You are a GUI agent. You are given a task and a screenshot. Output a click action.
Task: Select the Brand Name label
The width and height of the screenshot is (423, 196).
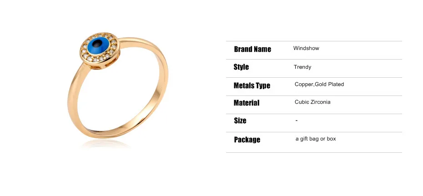coord(252,49)
